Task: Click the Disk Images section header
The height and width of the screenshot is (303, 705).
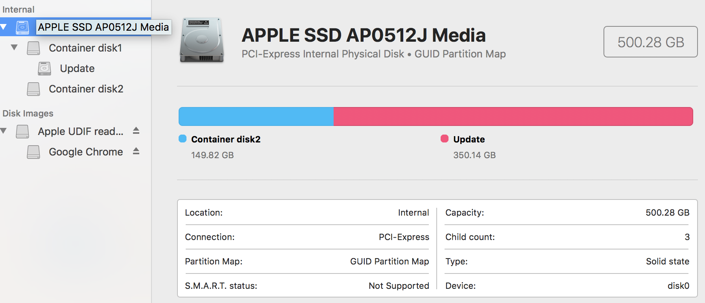Action: (x=27, y=113)
